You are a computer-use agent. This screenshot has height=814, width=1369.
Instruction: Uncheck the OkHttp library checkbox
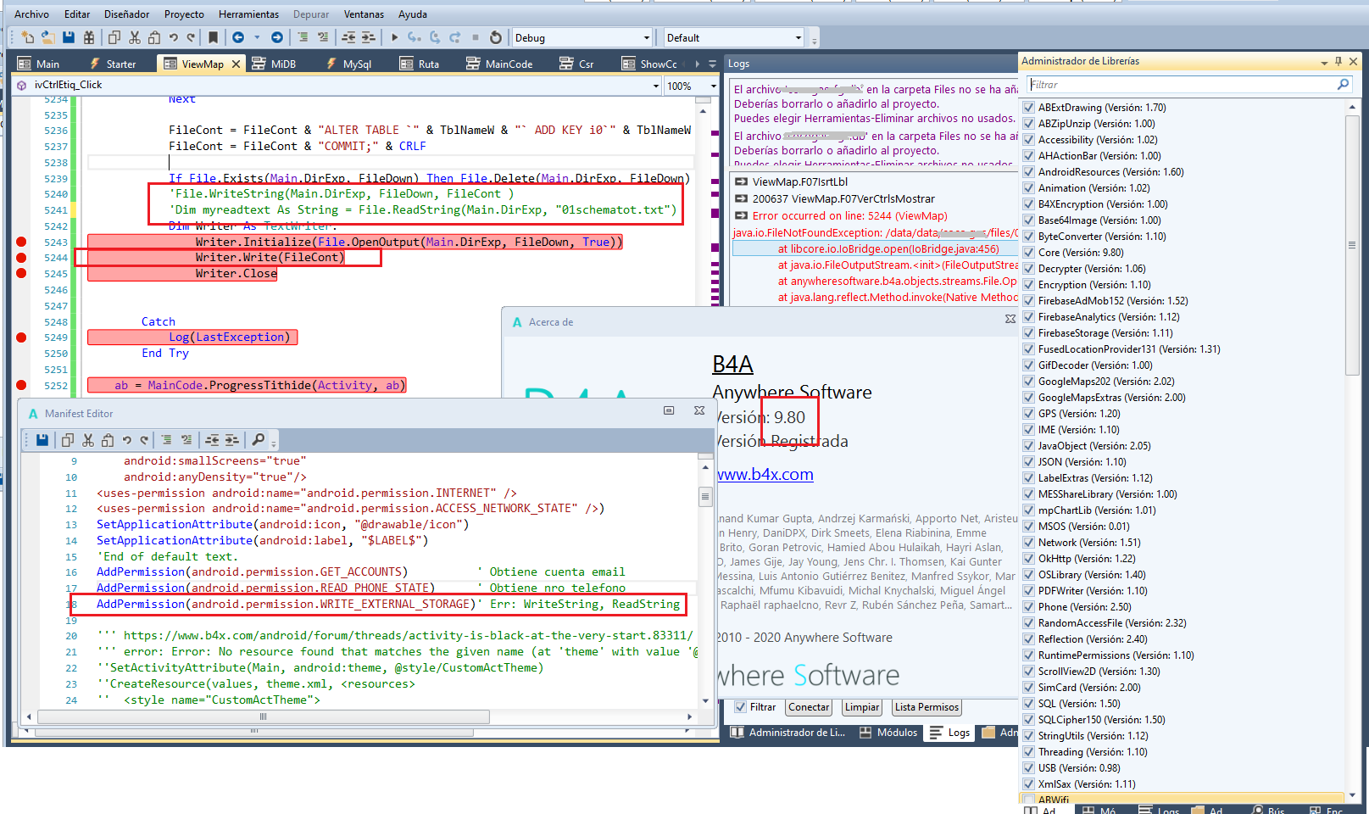click(x=1028, y=559)
